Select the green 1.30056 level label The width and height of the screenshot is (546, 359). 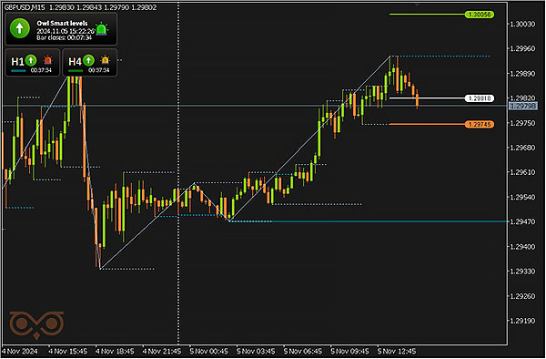coord(480,15)
